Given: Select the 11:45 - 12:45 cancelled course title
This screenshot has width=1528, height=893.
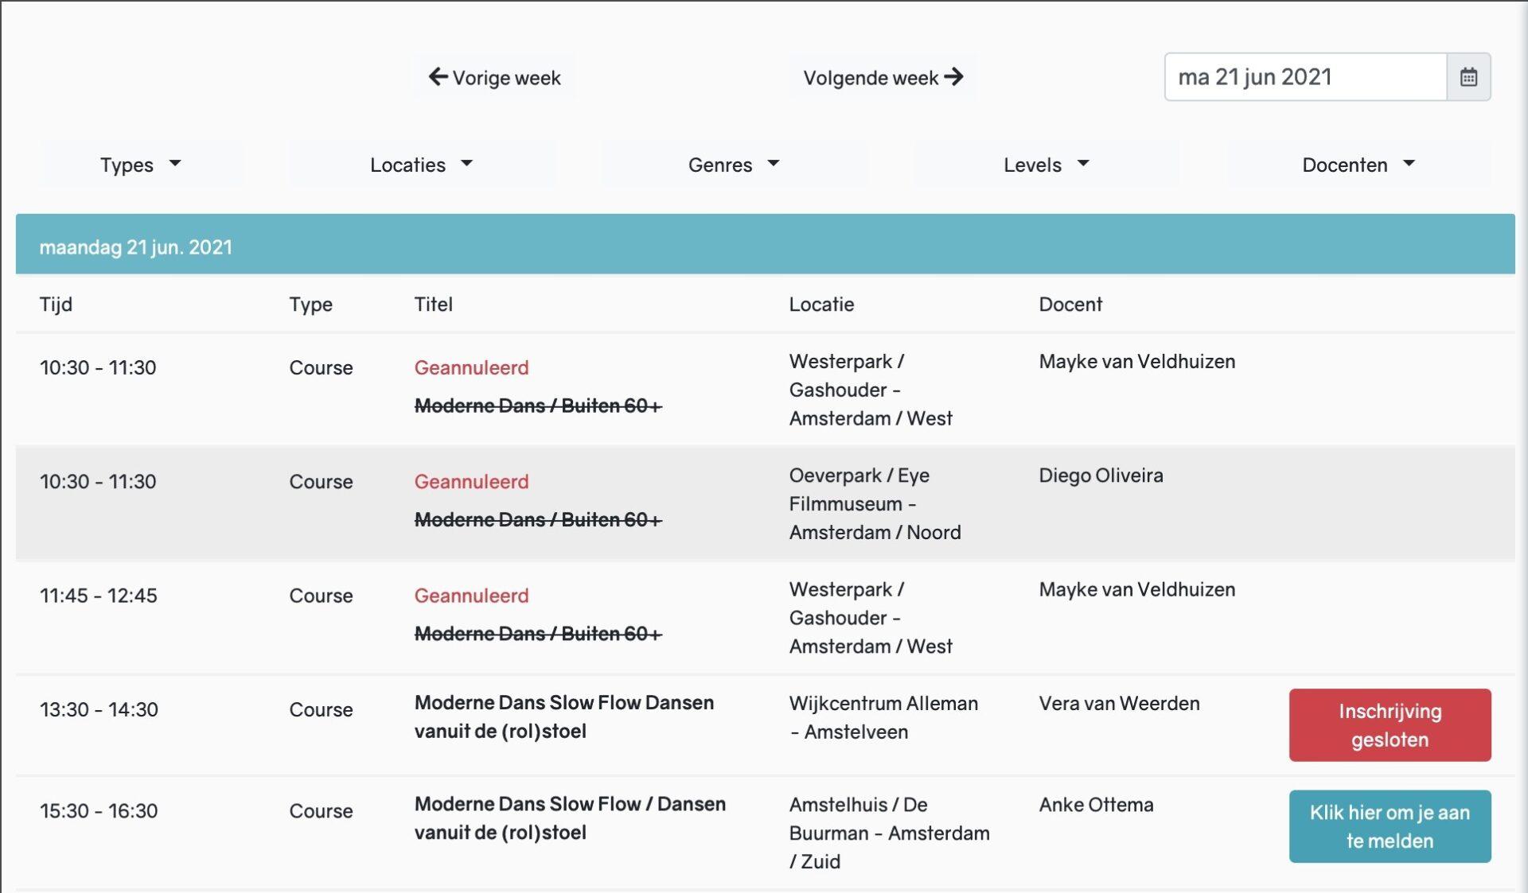Looking at the screenshot, I should tap(538, 634).
